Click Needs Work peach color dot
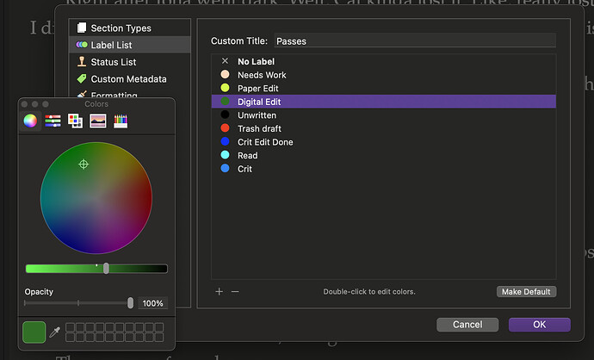The image size is (594, 360). 225,74
